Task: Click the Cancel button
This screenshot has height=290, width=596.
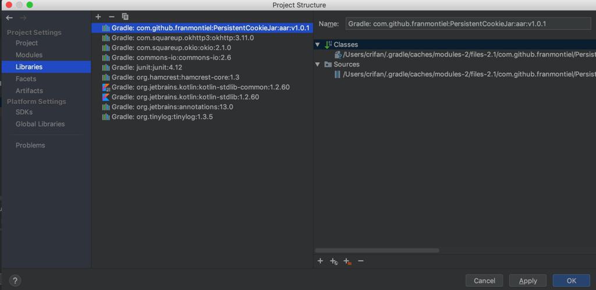Action: pyautogui.click(x=484, y=281)
